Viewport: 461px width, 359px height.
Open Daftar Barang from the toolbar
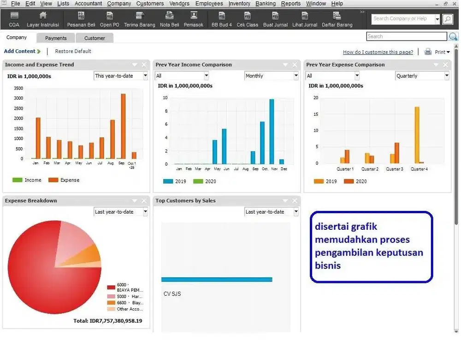pyautogui.click(x=337, y=16)
